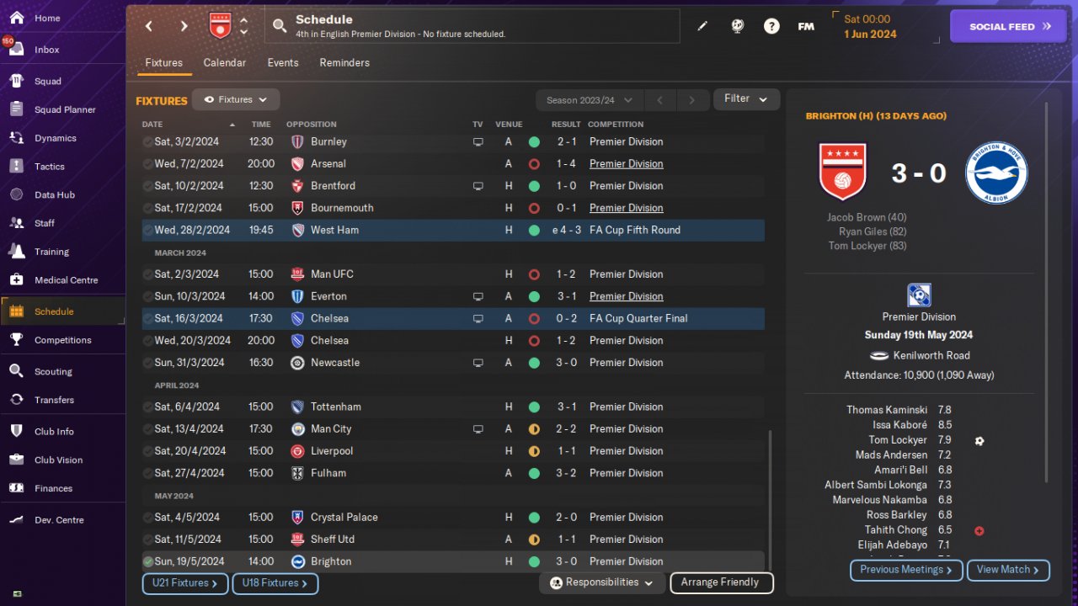Open the Scouting sidebar icon
This screenshot has height=606, width=1078.
(16, 371)
